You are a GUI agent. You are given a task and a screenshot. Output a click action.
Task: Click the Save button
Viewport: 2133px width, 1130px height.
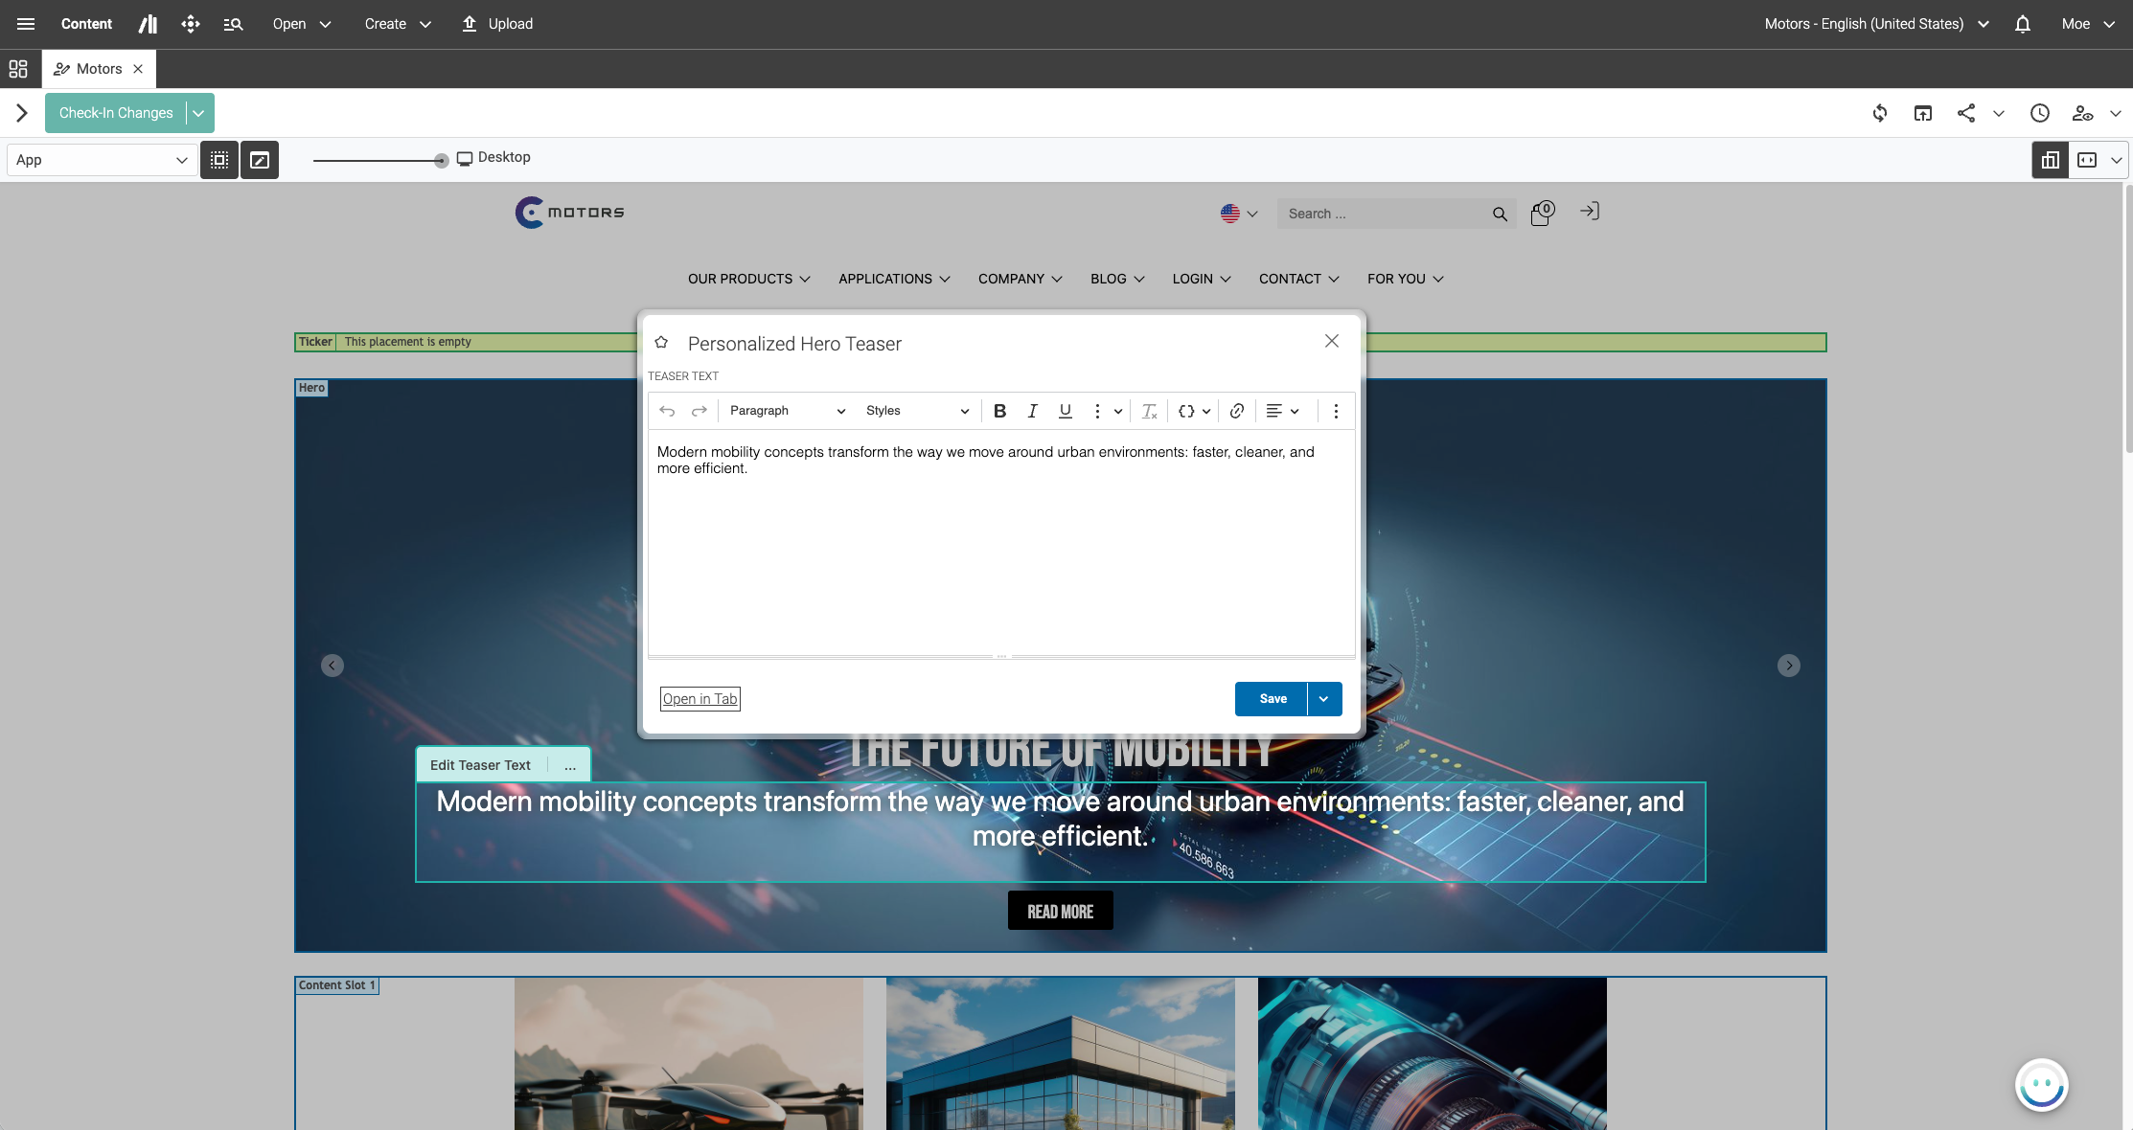pyautogui.click(x=1272, y=699)
